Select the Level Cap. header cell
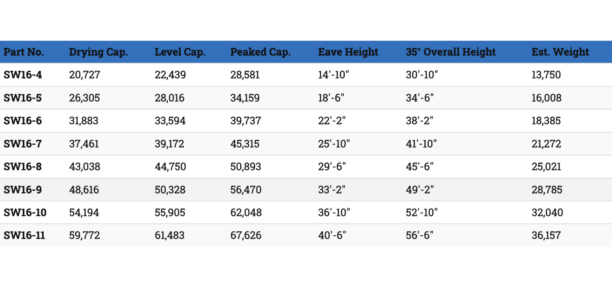Viewport: 612px width, 287px height. coord(180,52)
